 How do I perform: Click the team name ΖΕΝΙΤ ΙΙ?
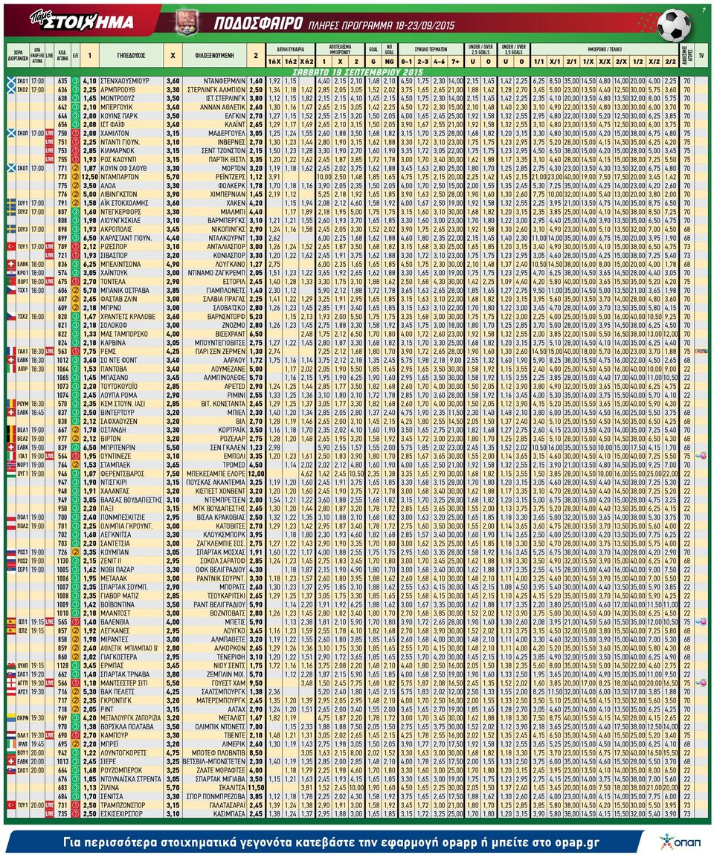(x=111, y=561)
